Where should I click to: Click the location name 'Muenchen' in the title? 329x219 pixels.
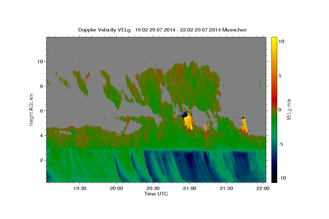tap(235, 30)
